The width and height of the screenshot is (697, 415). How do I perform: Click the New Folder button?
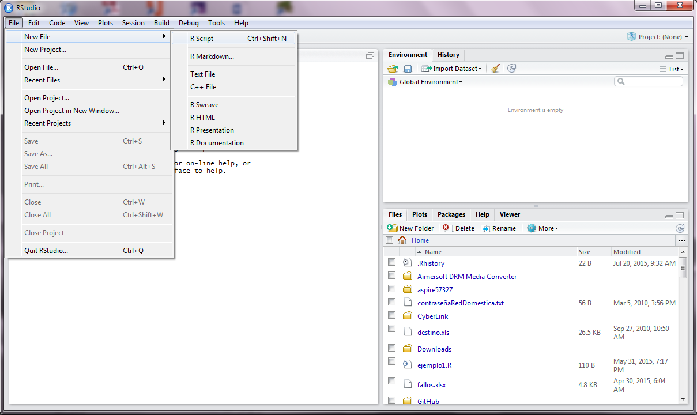click(x=410, y=228)
